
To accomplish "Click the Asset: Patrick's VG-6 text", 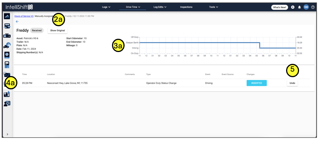I will point(27,38).
